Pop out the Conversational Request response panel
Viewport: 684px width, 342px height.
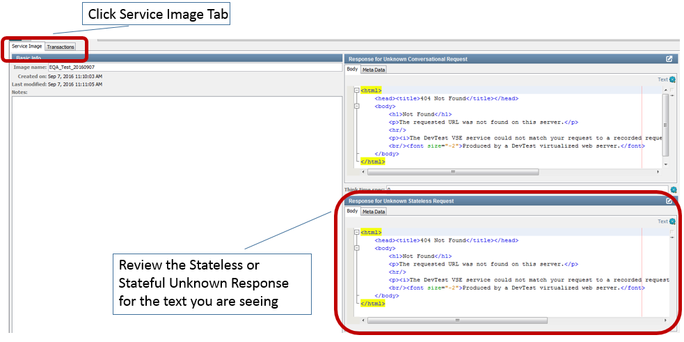[669, 60]
